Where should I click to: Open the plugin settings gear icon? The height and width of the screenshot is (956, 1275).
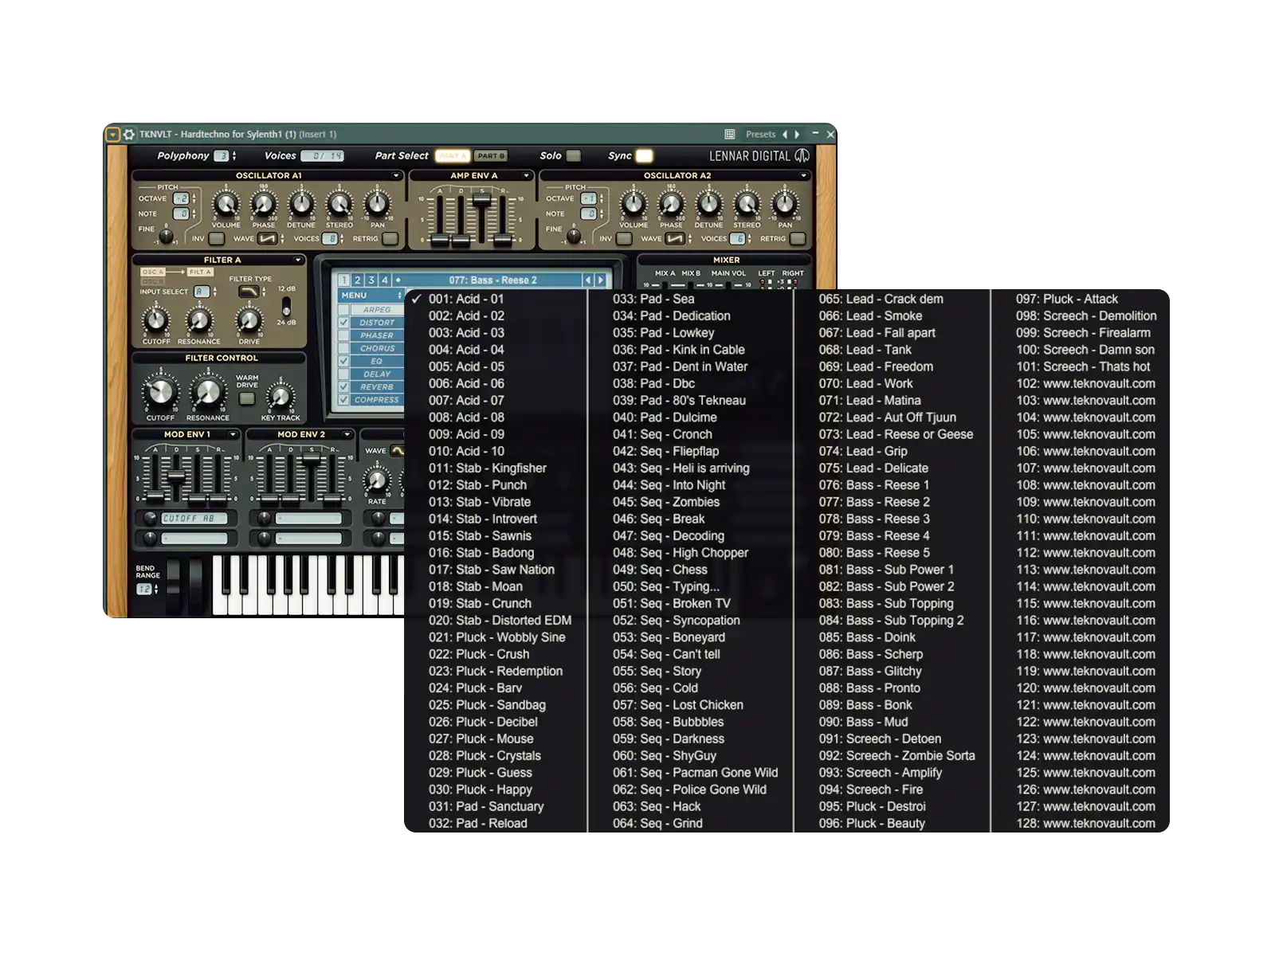point(129,135)
